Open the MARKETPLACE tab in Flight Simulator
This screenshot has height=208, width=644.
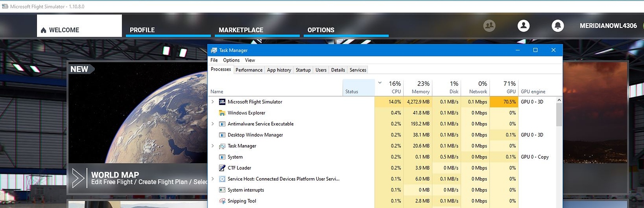257,30
